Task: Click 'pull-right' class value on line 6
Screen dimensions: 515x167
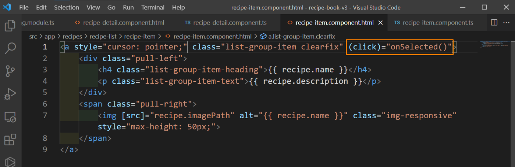Action: (x=164, y=104)
